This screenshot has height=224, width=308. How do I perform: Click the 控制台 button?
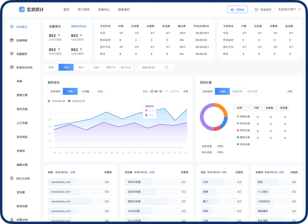tap(237, 9)
